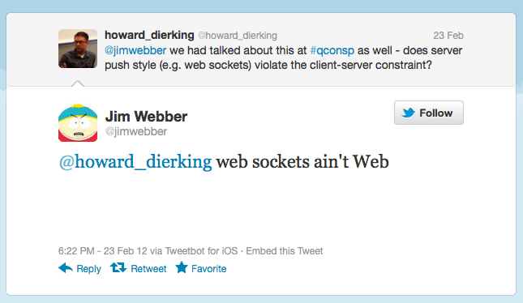Image resolution: width=523 pixels, height=303 pixels.
Task: Click the Retweet arrows icon
Action: [x=118, y=267]
